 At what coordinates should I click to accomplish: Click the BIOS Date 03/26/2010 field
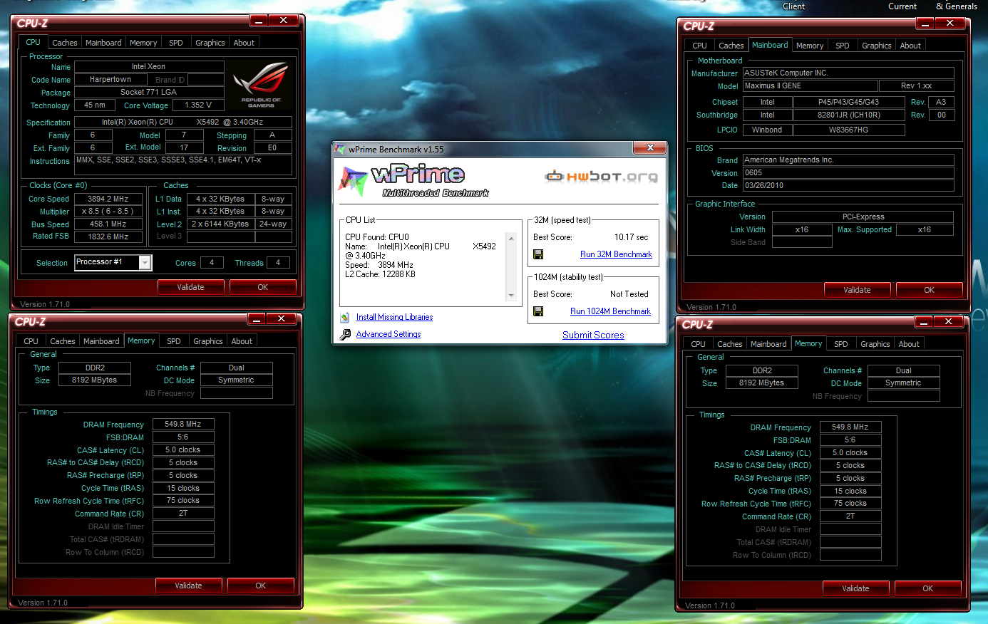pyautogui.click(x=848, y=185)
